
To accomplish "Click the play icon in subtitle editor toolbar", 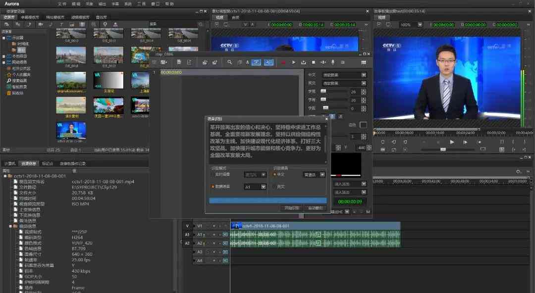I will coord(293,62).
